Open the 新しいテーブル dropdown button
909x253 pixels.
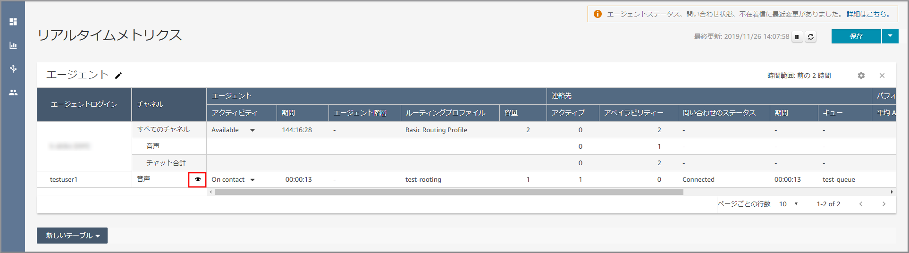pyautogui.click(x=72, y=236)
